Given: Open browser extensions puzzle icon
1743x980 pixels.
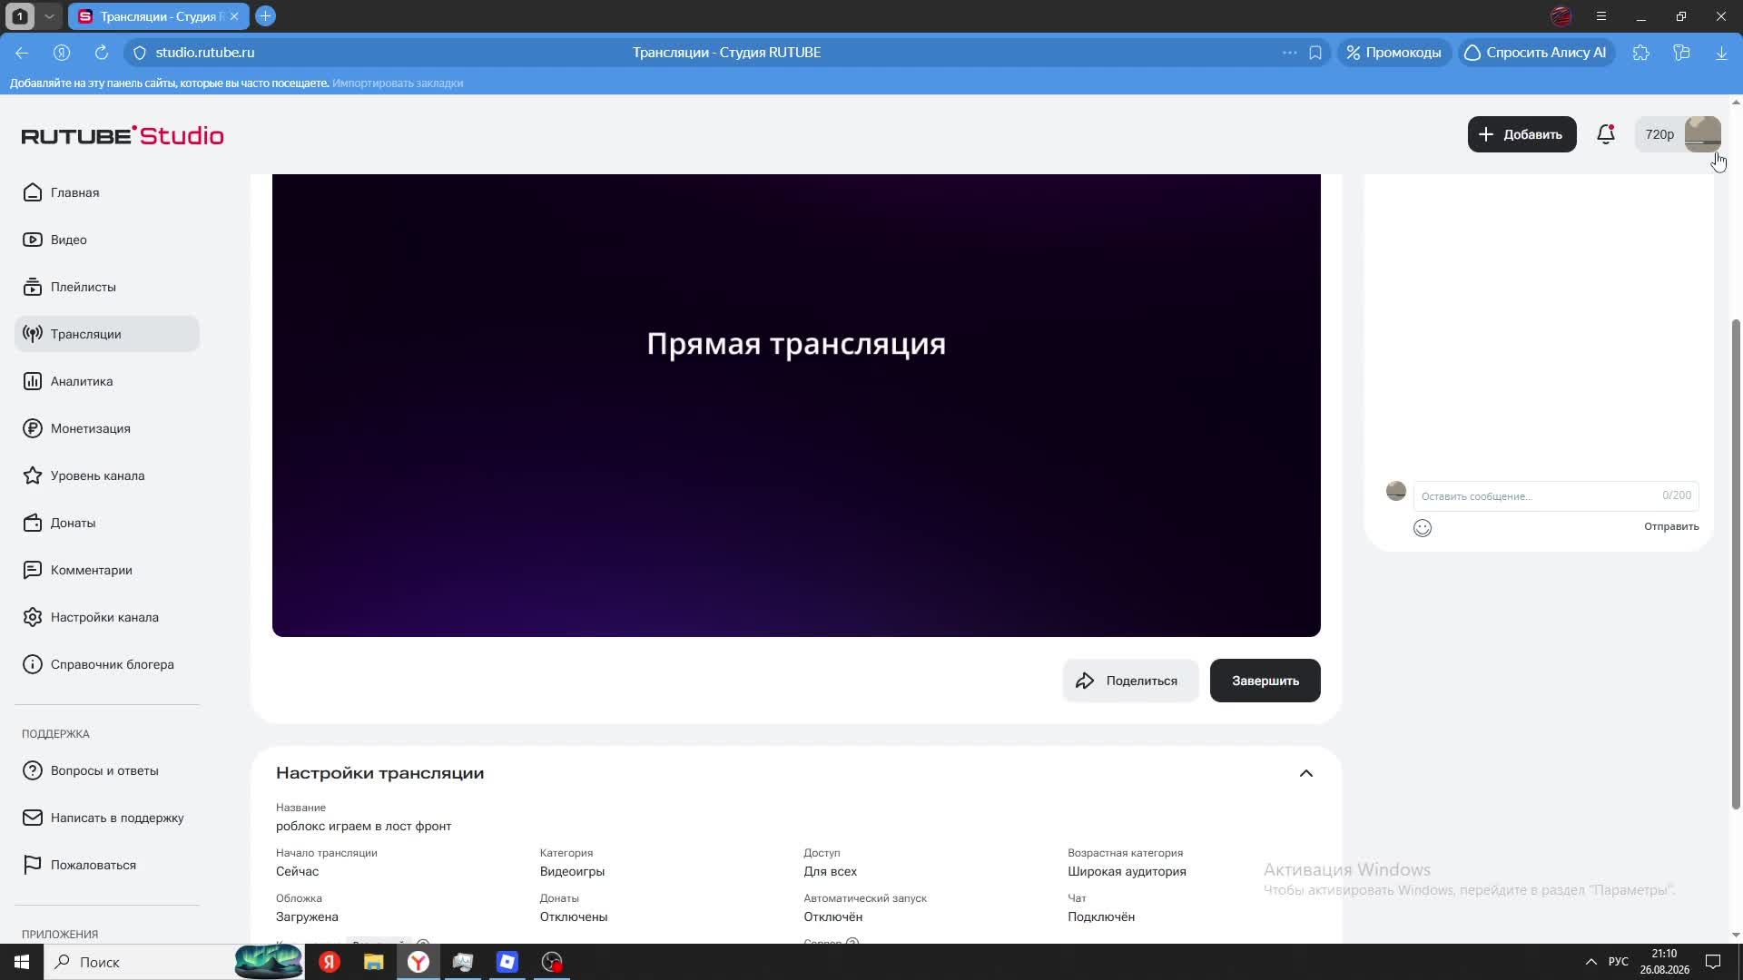Looking at the screenshot, I should tap(1641, 53).
